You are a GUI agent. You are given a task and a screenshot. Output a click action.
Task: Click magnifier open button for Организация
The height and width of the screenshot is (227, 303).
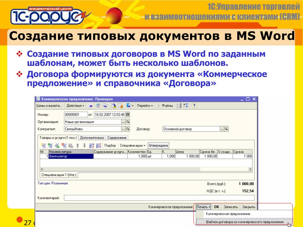pos(128,121)
